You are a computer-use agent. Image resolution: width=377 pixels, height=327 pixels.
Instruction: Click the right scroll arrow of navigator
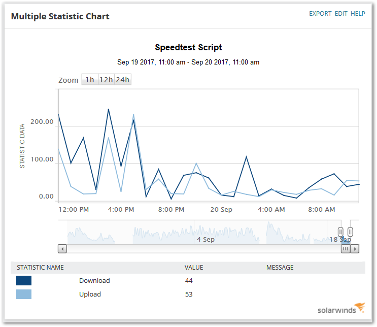355,249
